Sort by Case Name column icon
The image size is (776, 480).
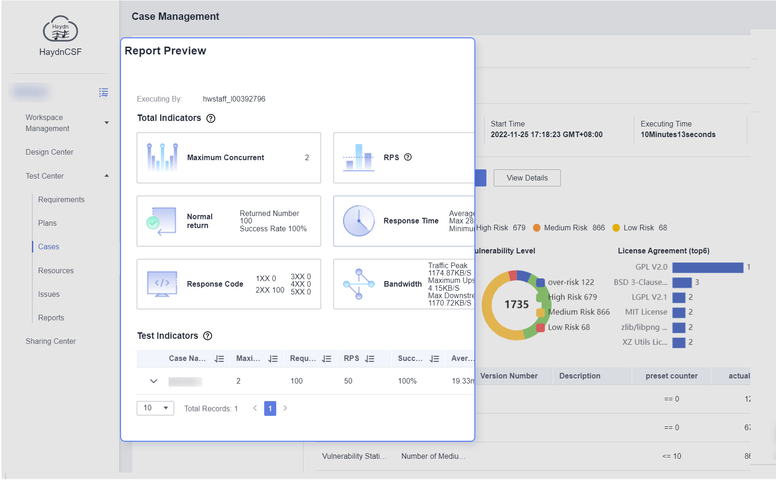coord(219,359)
